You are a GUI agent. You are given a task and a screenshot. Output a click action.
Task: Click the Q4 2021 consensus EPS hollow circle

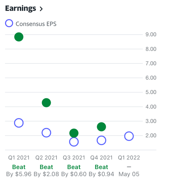pos(102,140)
